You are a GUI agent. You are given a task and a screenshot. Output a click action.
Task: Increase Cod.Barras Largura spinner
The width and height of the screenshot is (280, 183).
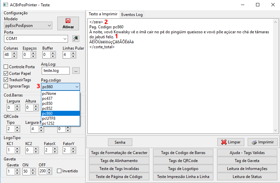(17, 106)
